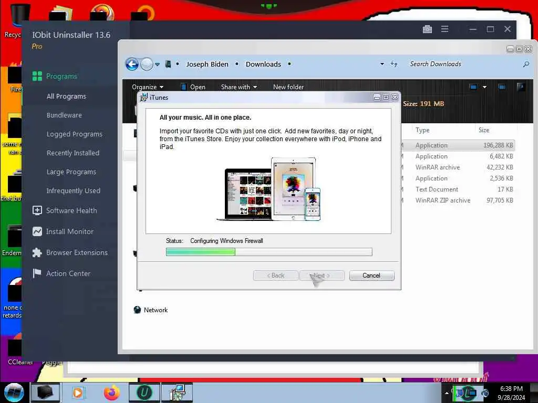Open the Share with dropdown
538x403 pixels.
(x=239, y=87)
